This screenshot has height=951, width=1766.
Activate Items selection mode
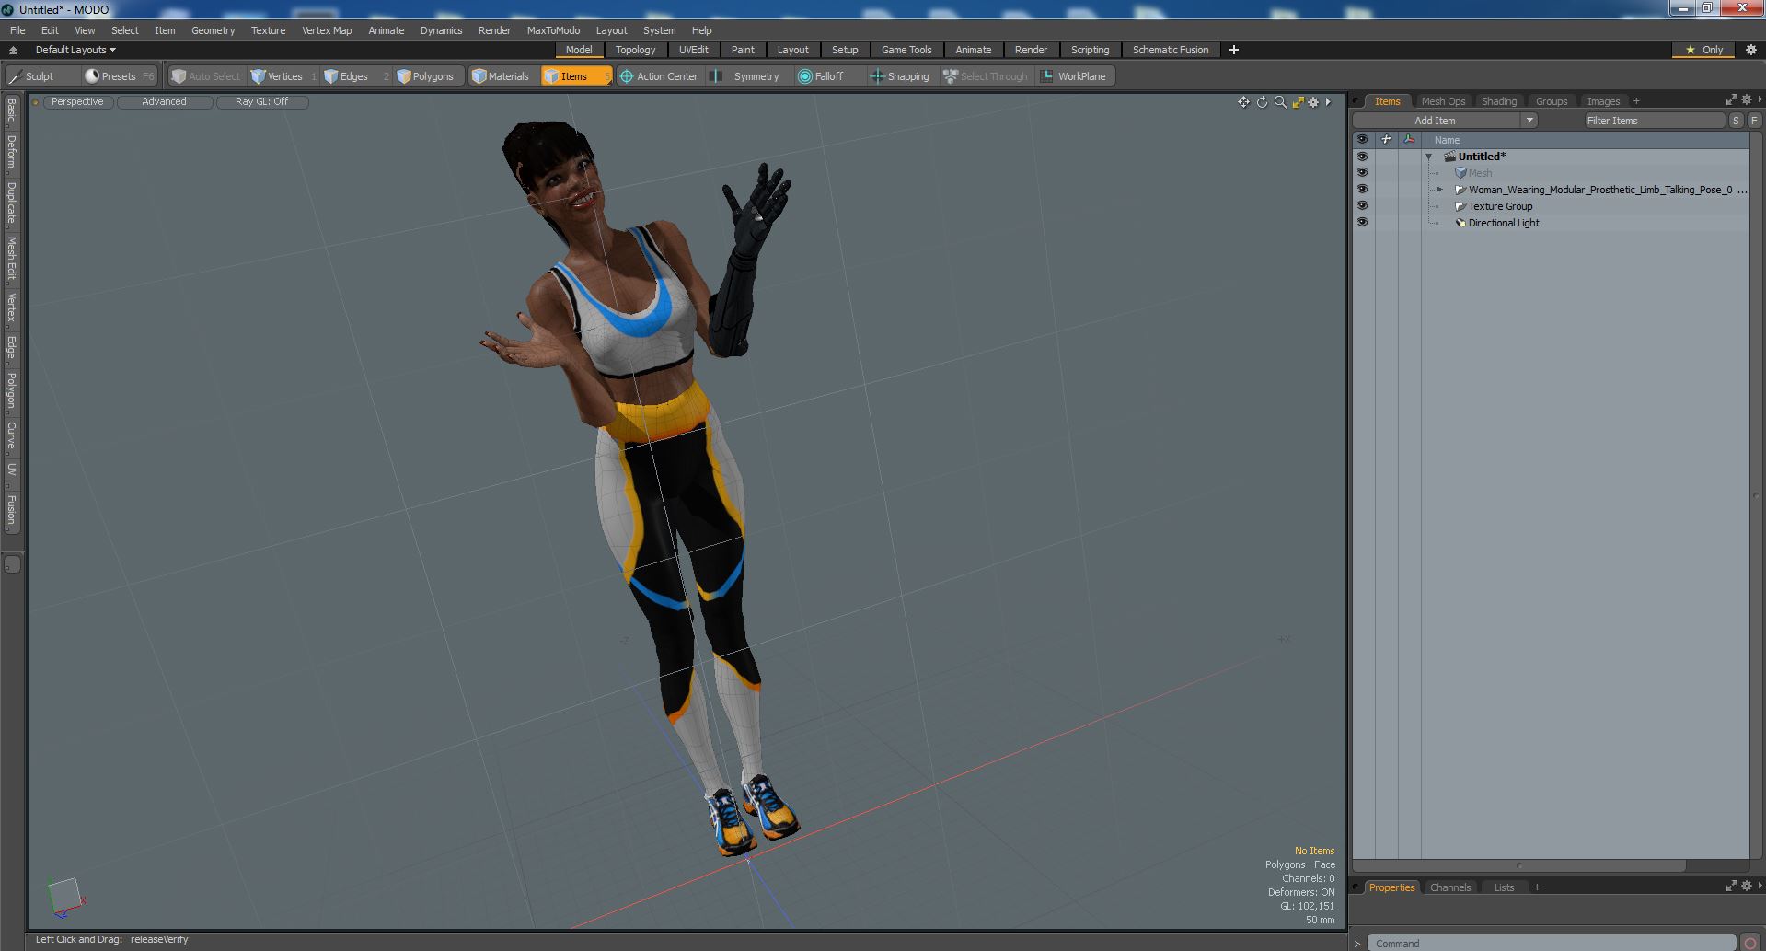pos(576,76)
